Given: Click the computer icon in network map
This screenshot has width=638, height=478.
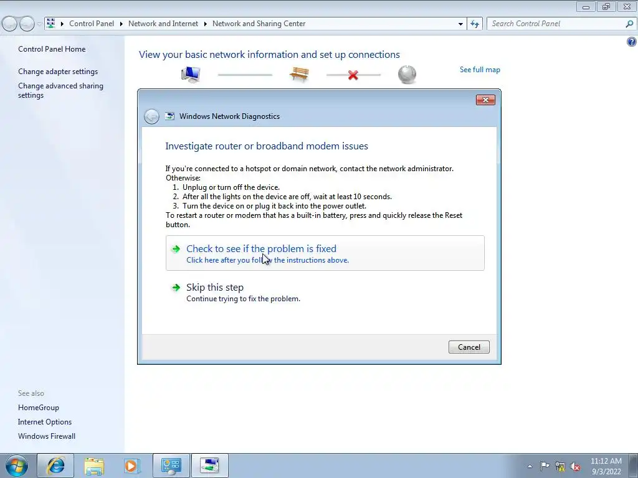Looking at the screenshot, I should [191, 75].
